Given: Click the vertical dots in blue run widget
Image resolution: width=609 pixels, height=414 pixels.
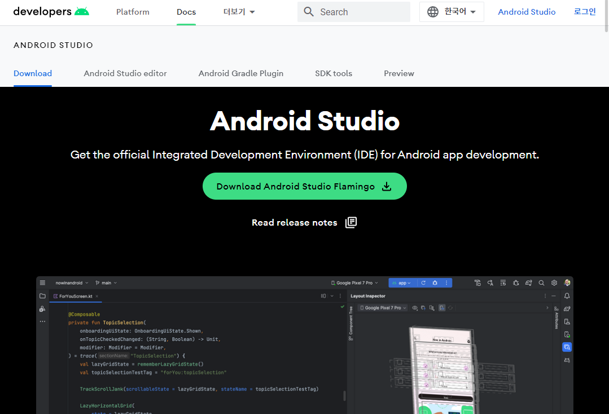Looking at the screenshot, I should [446, 283].
